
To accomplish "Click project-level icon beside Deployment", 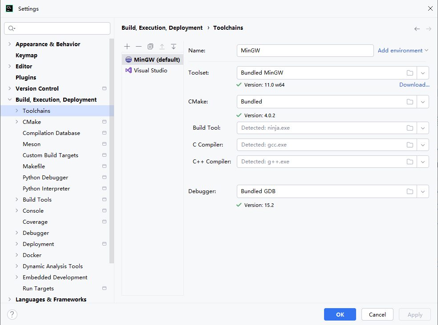I will (104, 244).
